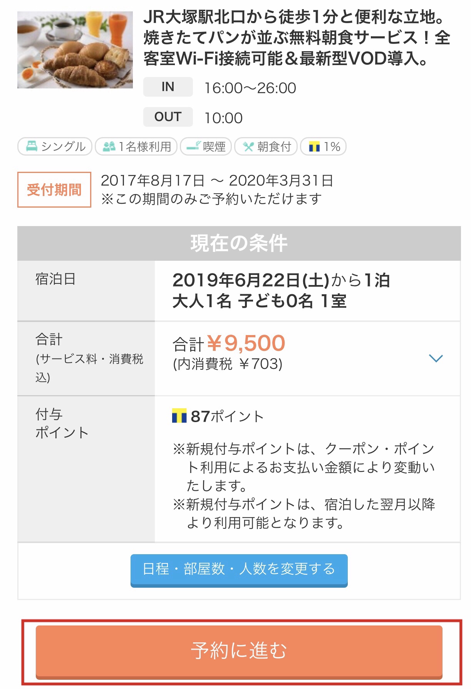Click the people icon in 1名様利用 tag
This screenshot has height=689, width=471.
(x=109, y=146)
